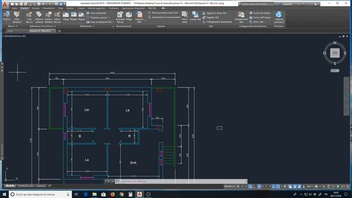This screenshot has height=198, width=352.
Task: Add a new drawing tab with plus button
Action: [x=59, y=31]
